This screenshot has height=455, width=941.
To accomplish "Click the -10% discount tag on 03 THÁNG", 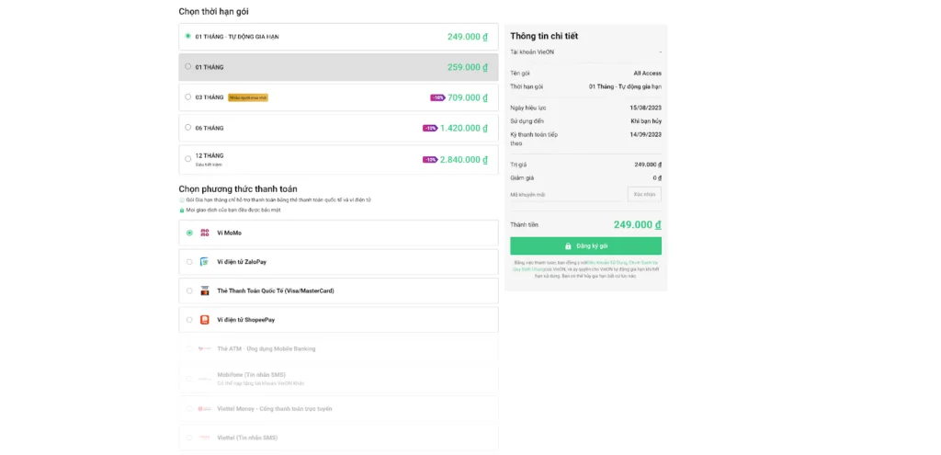I will pos(437,97).
